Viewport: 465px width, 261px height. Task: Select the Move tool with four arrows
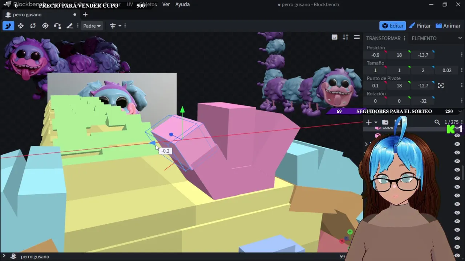[21, 26]
